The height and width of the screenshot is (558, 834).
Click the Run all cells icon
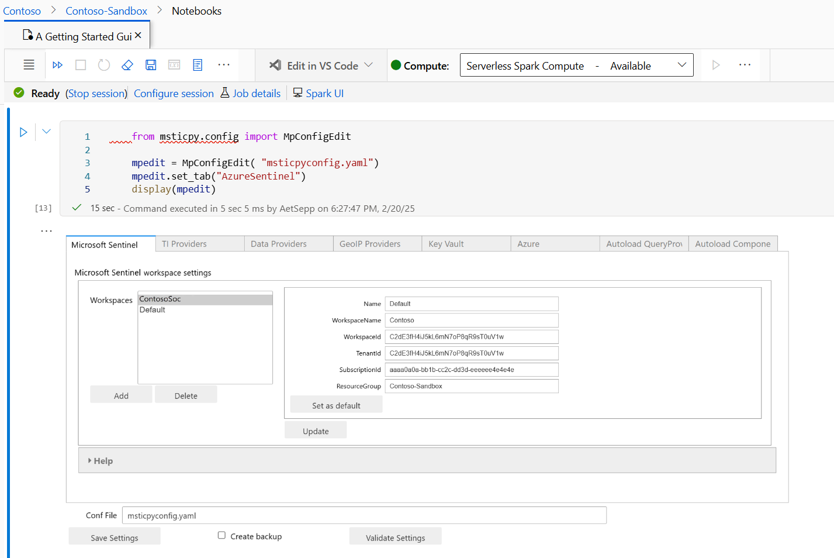click(x=57, y=65)
